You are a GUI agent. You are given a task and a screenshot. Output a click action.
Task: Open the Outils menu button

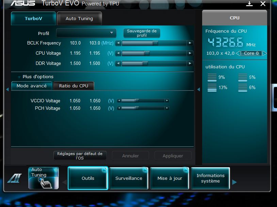[88, 178]
